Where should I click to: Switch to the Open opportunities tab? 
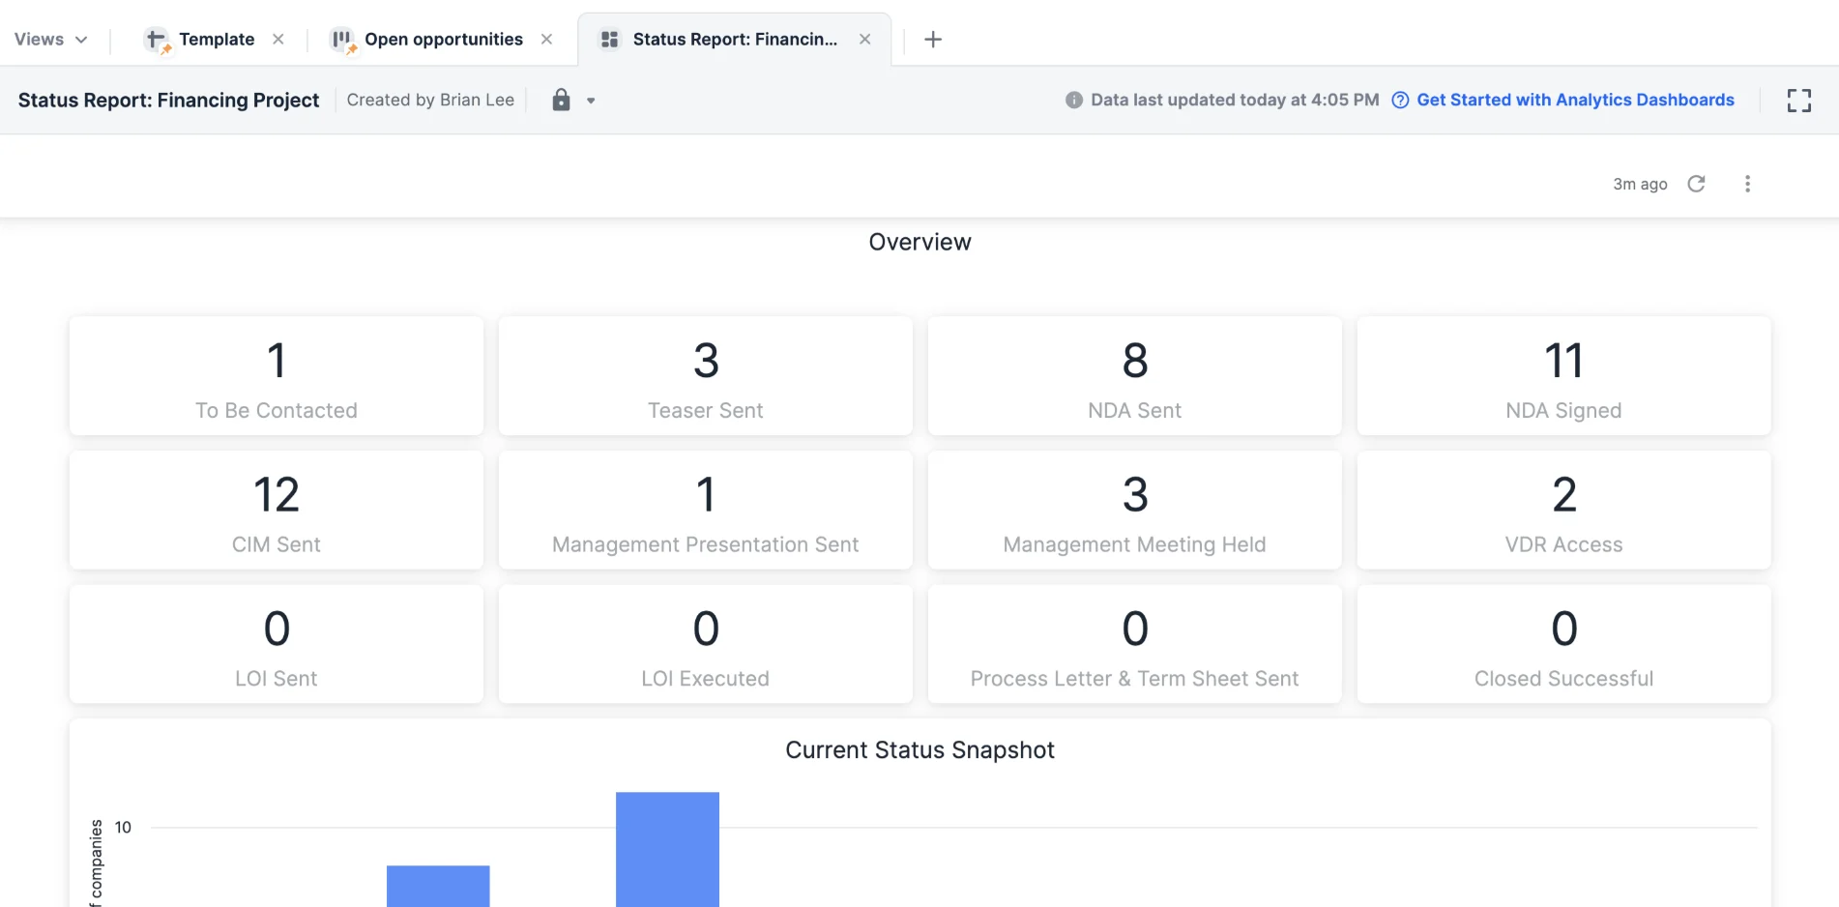pyautogui.click(x=443, y=40)
